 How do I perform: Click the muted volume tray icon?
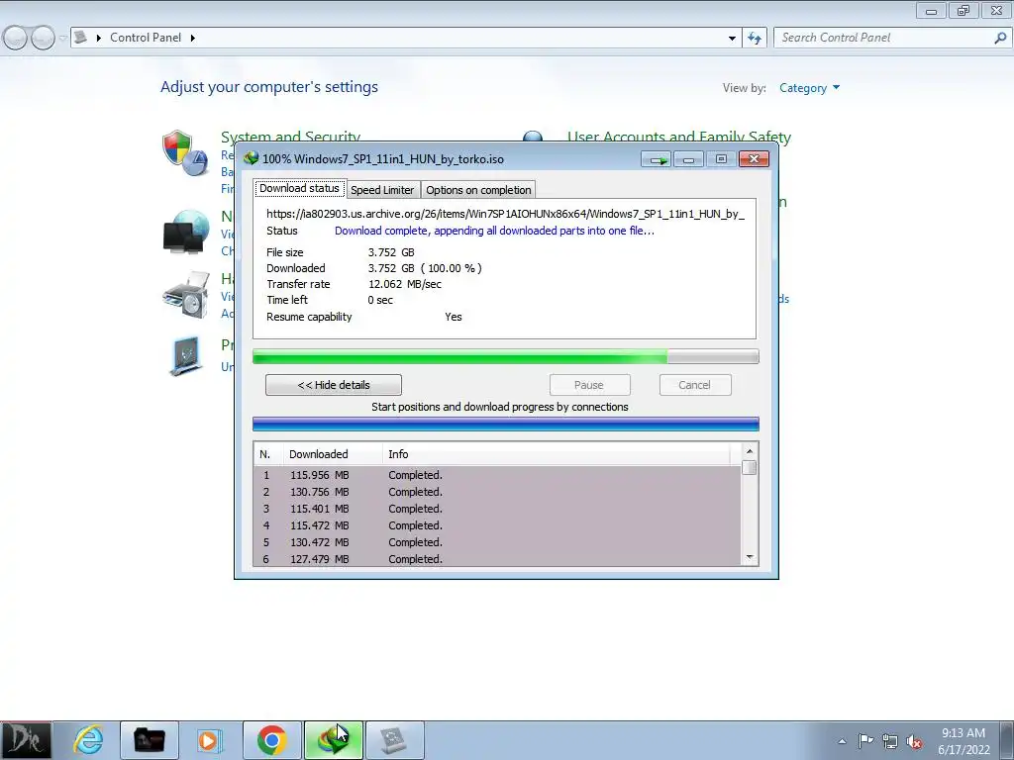914,741
